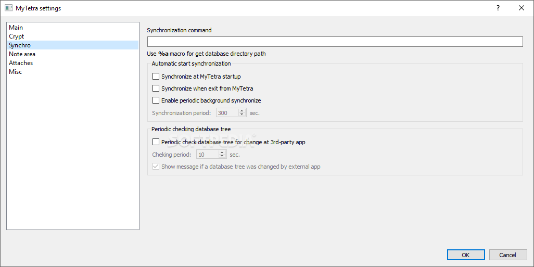Open the Note area settings
534x267 pixels.
[x=72, y=54]
